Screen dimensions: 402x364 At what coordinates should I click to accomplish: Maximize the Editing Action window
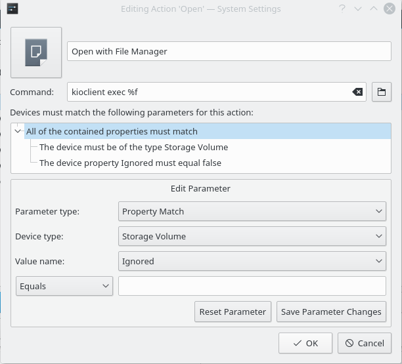pos(373,9)
